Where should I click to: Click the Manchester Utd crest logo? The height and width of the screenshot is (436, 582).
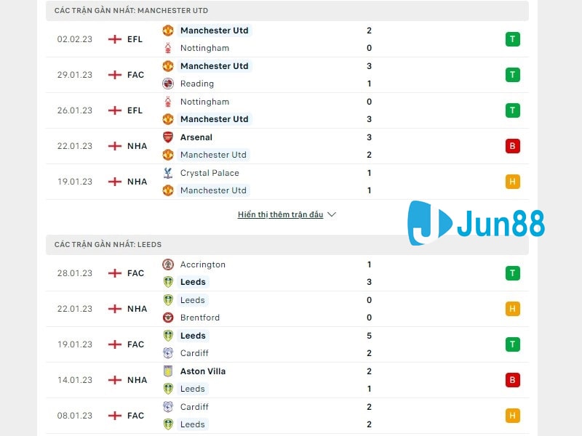[167, 31]
